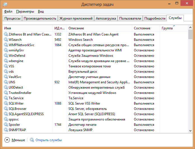Open the Файл menu
This screenshot has width=195, height=149.
coord(8,11)
